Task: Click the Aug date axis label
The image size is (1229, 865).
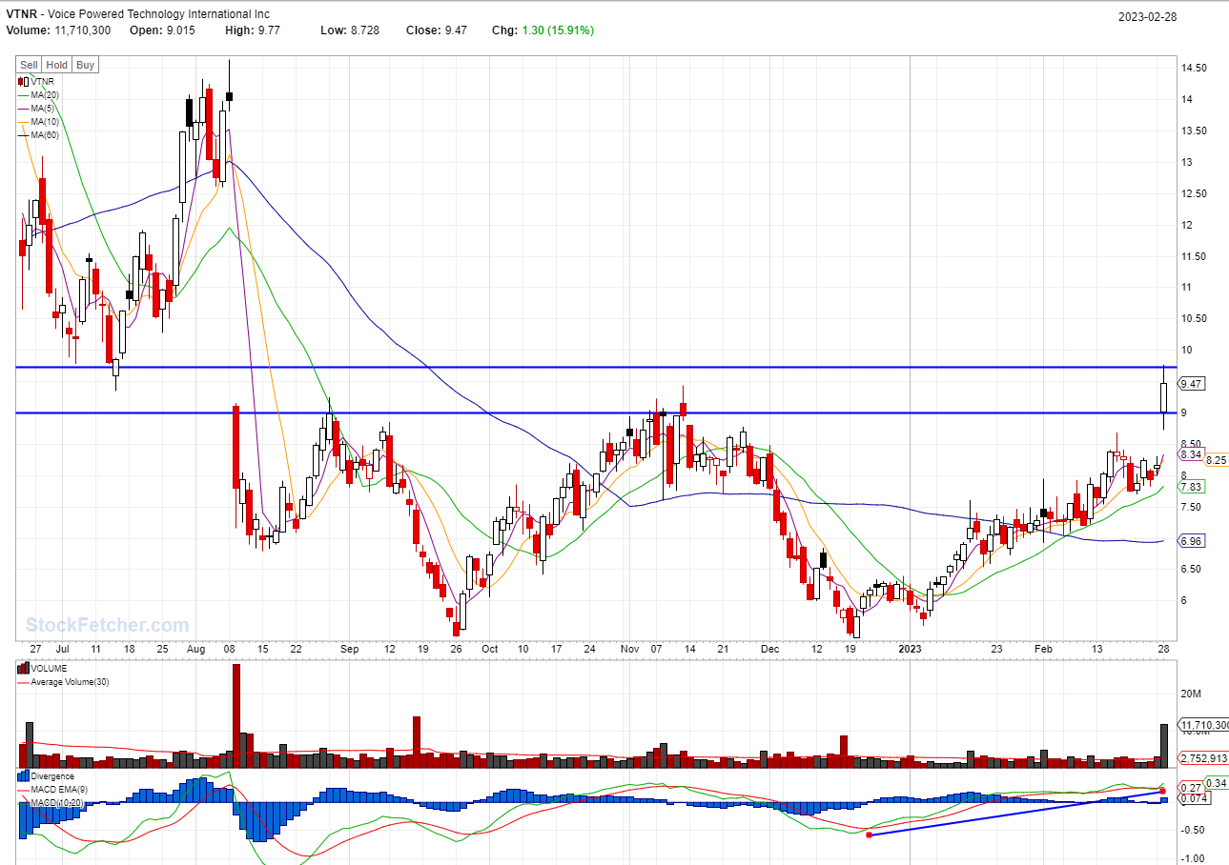Action: pyautogui.click(x=196, y=649)
